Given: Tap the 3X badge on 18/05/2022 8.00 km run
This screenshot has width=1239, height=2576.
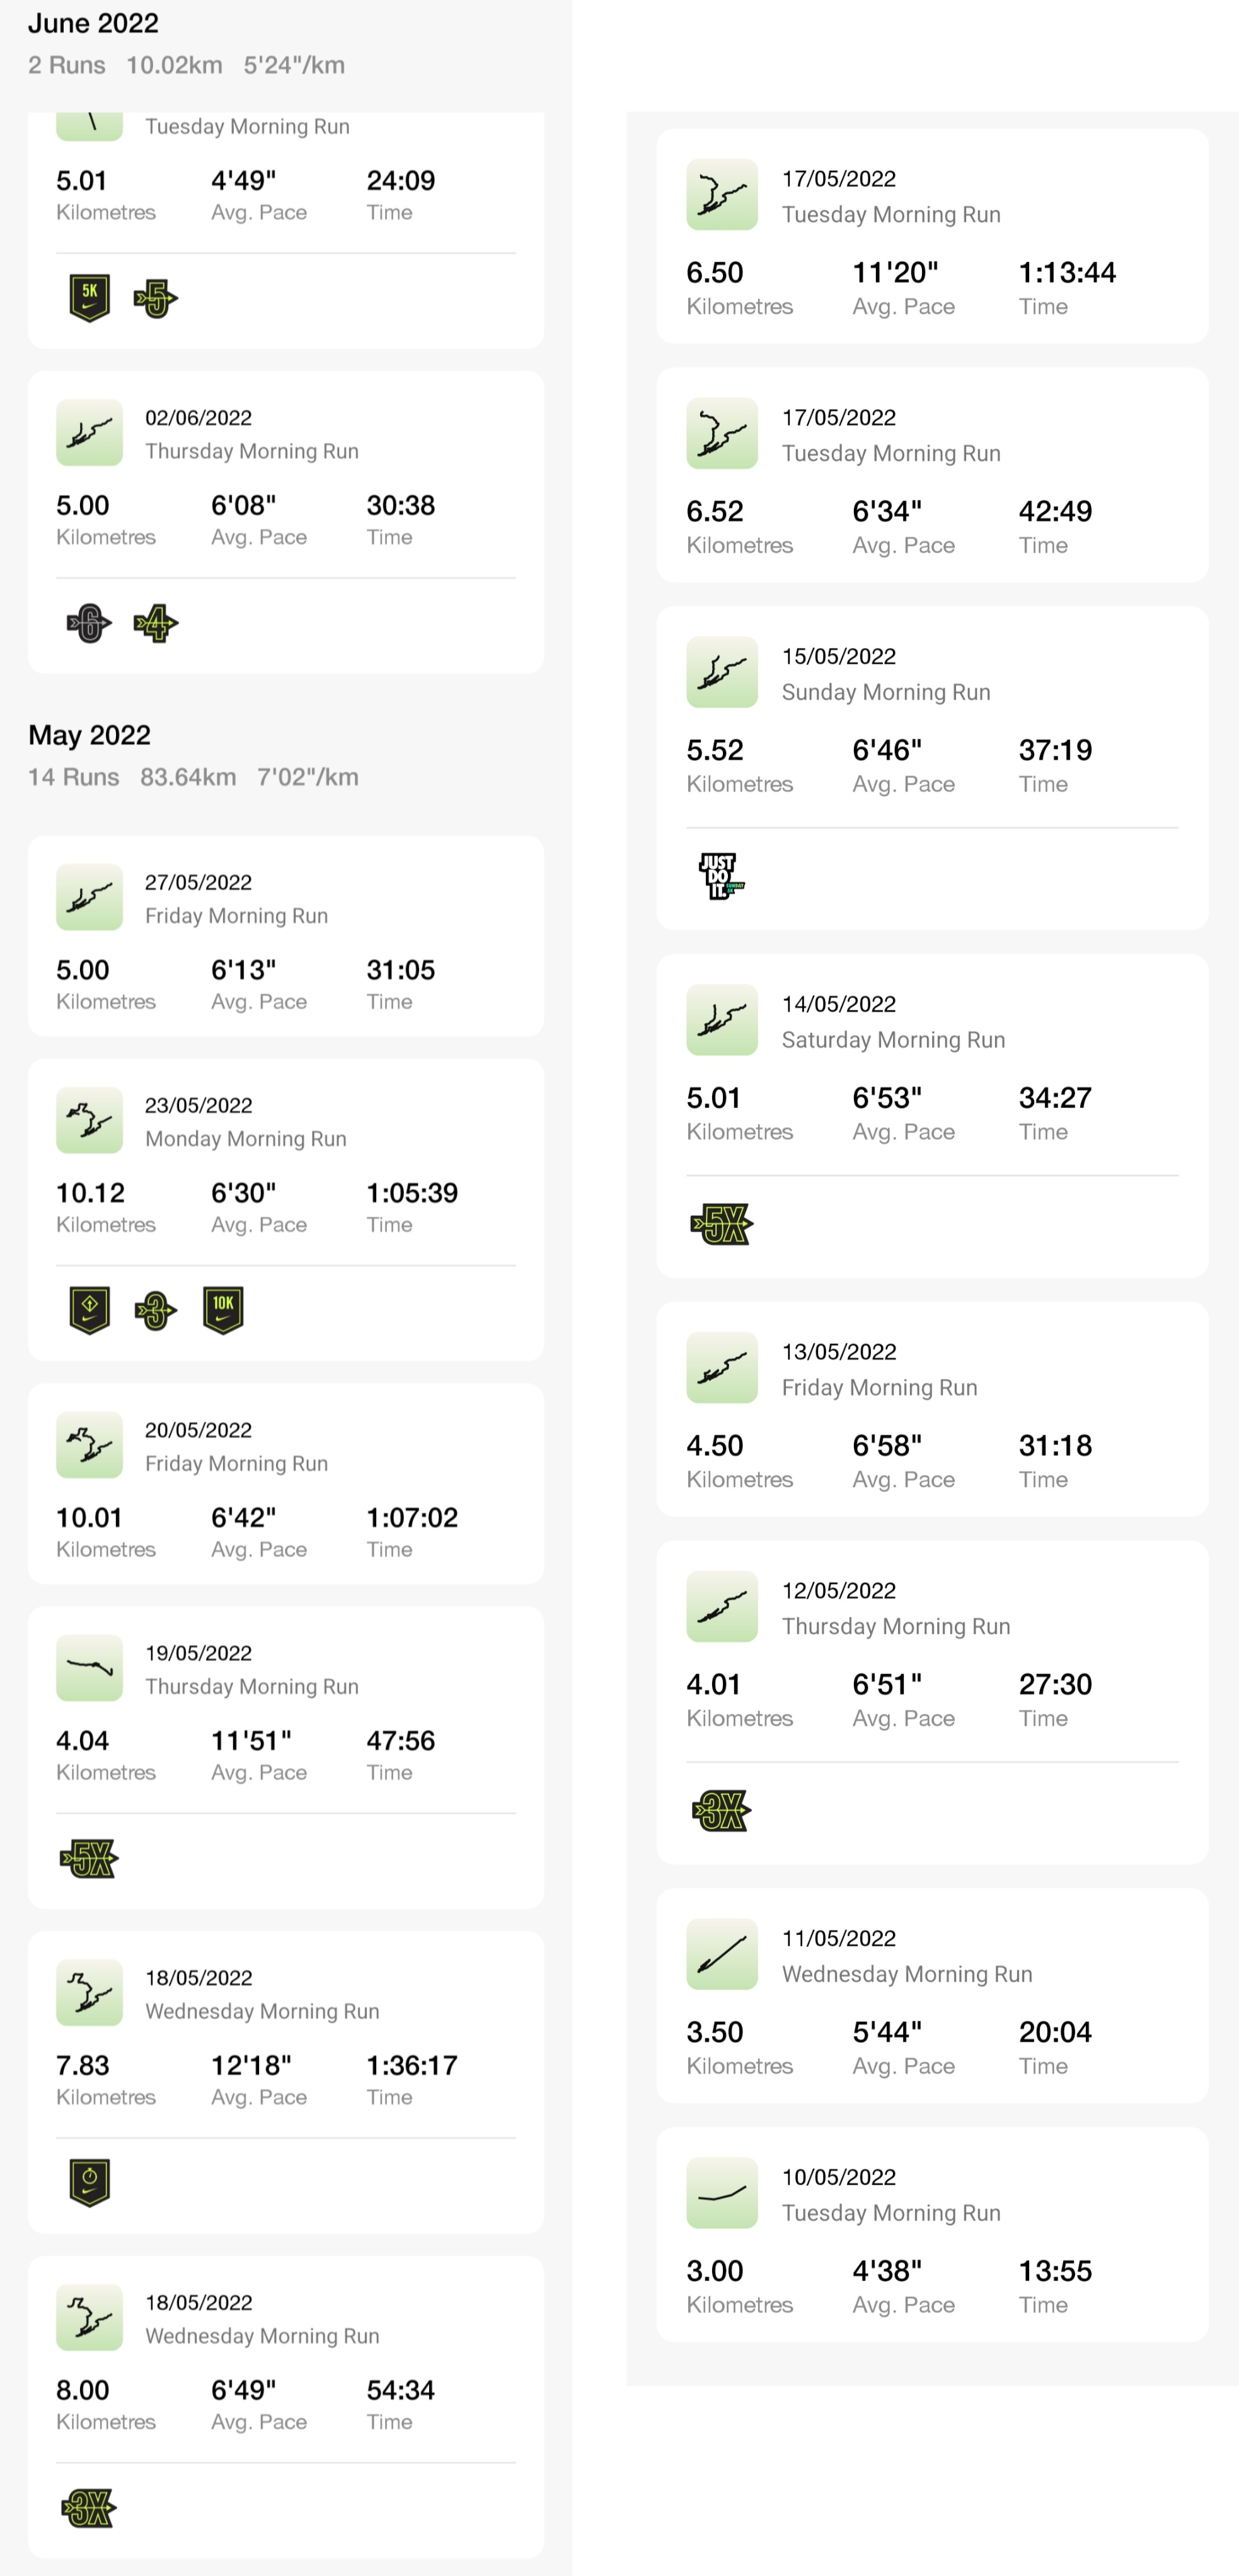Looking at the screenshot, I should 89,2508.
